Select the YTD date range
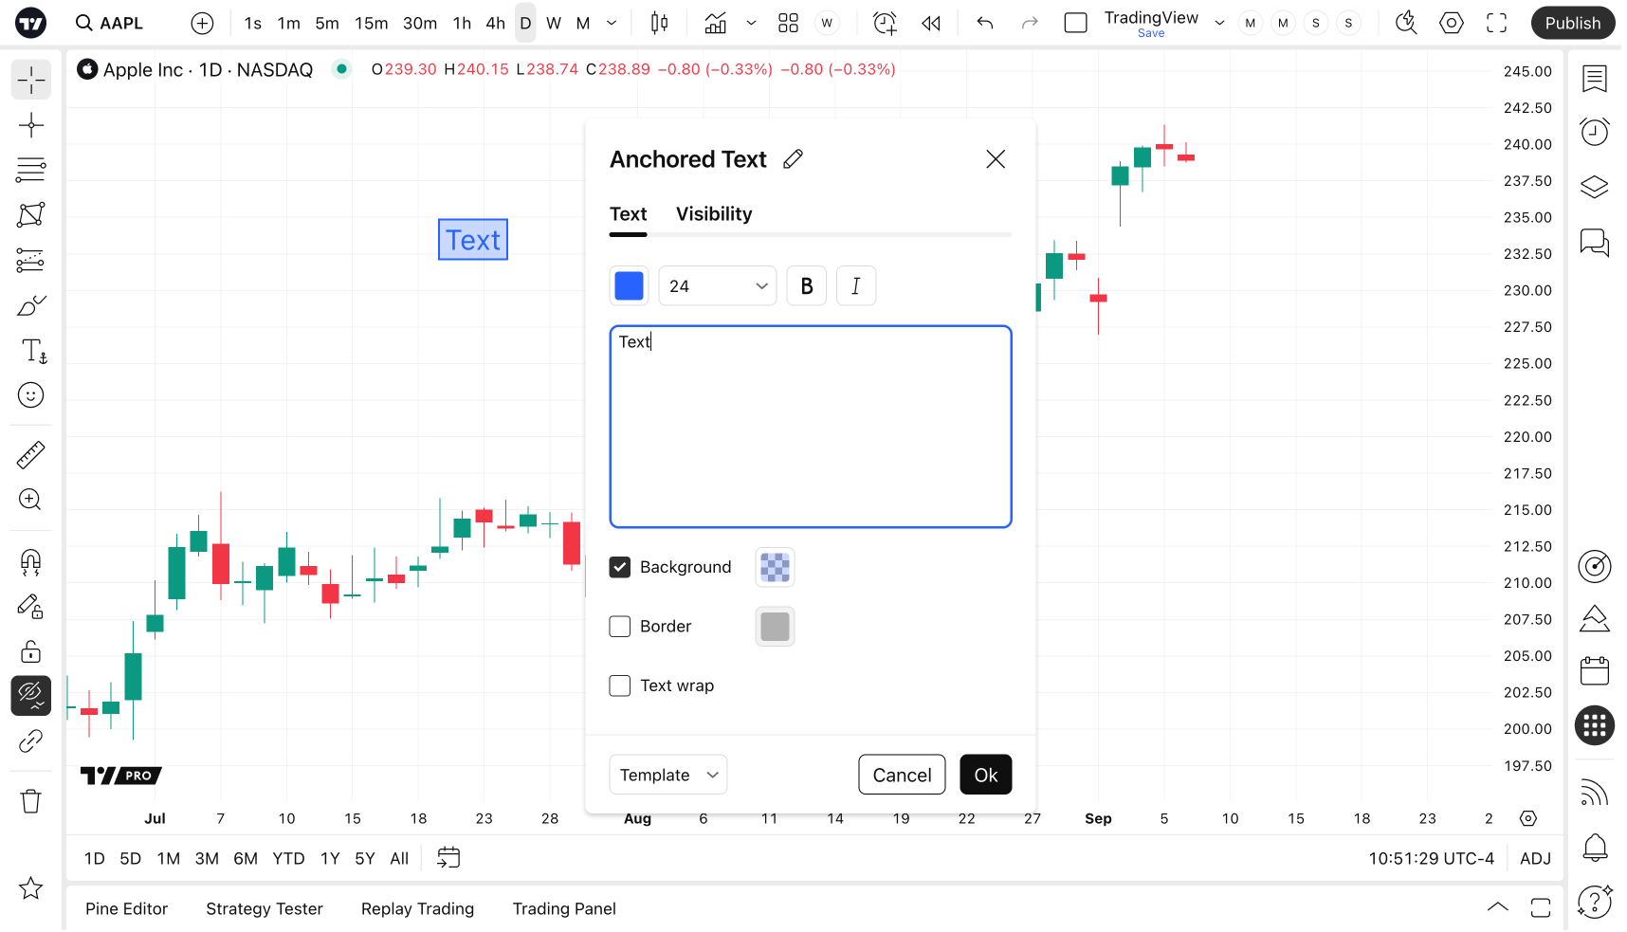 point(288,858)
